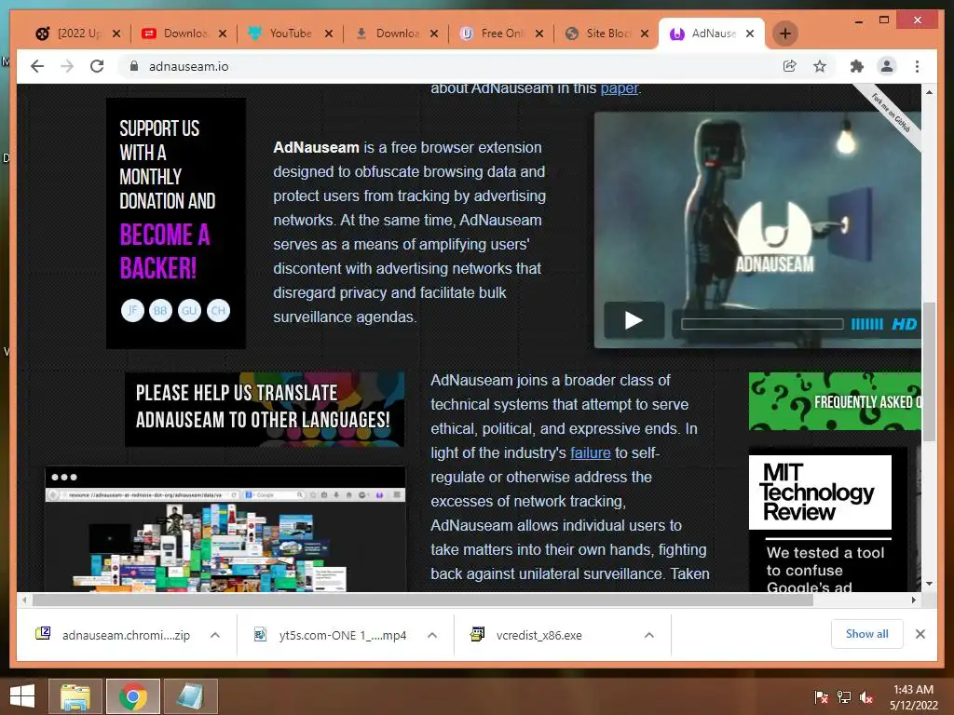Screen dimensions: 954x715
Task: Open the Fork me on GitHub ribbon
Action: point(892,114)
